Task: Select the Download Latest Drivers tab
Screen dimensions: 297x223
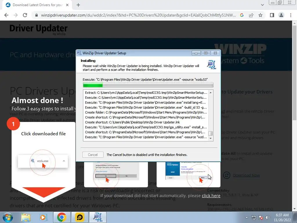Action: tap(37, 5)
